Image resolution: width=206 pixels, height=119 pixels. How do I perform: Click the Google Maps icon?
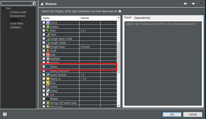[48, 47]
